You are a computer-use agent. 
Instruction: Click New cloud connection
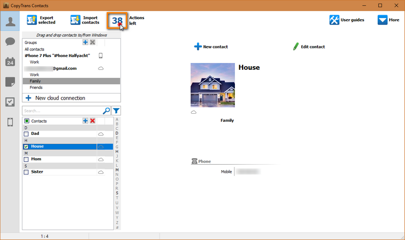[x=71, y=98]
